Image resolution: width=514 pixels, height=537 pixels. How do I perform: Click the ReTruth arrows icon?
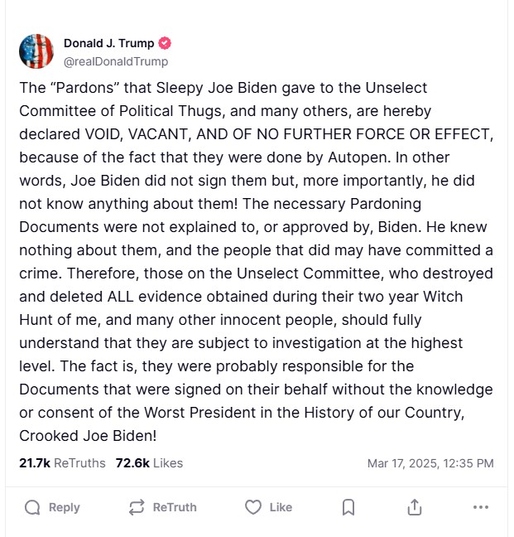[137, 507]
